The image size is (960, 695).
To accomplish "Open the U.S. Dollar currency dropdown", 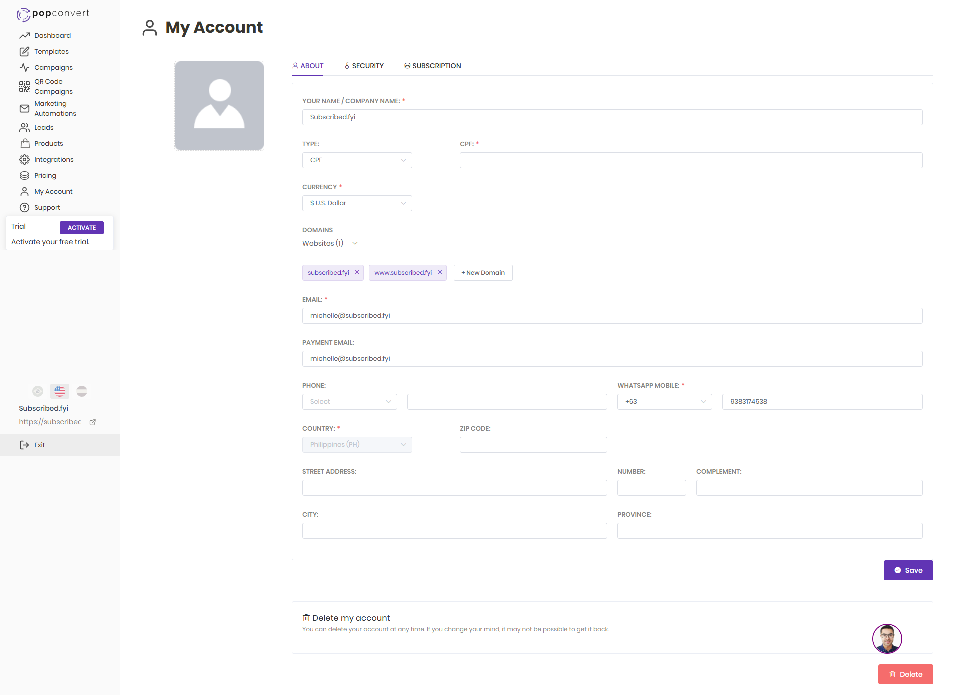I will pos(357,203).
